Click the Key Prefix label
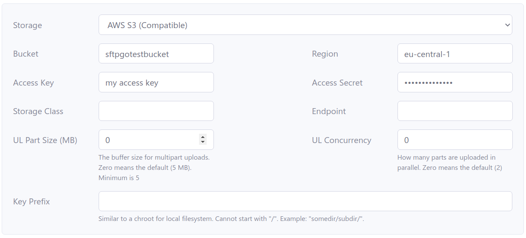Image resolution: width=526 pixels, height=238 pixels. (x=31, y=201)
